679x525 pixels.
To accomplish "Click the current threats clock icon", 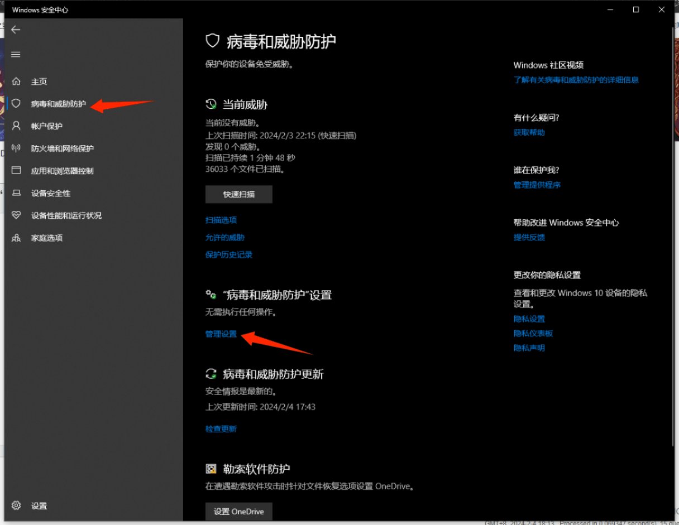I will pos(211,104).
